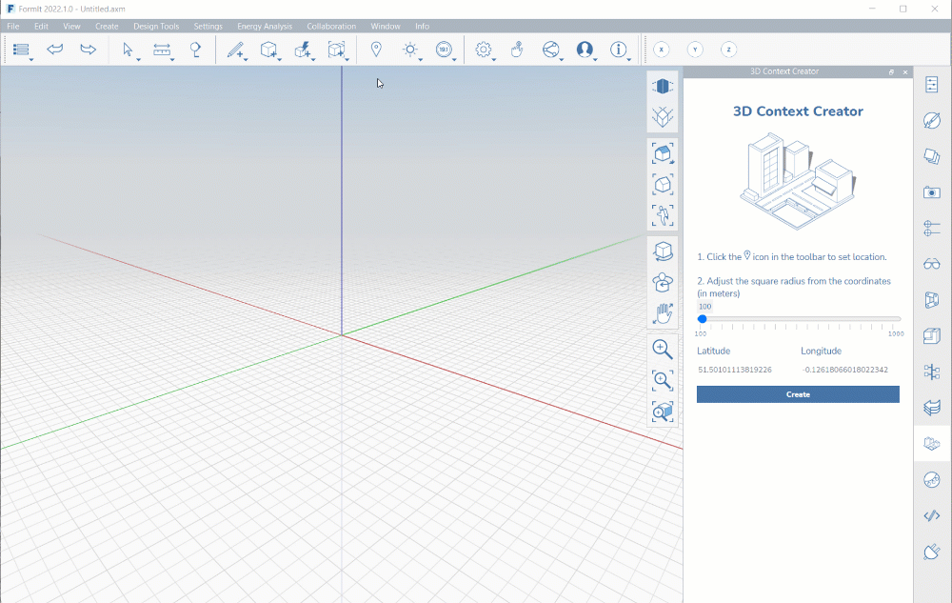Activate the Pan hand tool
This screenshot has width=952, height=603.
coord(663,313)
